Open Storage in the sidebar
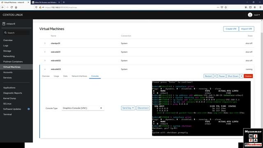This screenshot has height=148, width=263. [x=7, y=51]
